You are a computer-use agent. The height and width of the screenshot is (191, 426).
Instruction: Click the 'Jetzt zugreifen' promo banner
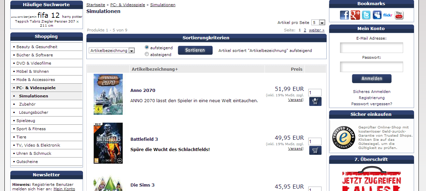coord(371,179)
